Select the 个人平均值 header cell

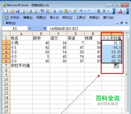[x=112, y=38]
